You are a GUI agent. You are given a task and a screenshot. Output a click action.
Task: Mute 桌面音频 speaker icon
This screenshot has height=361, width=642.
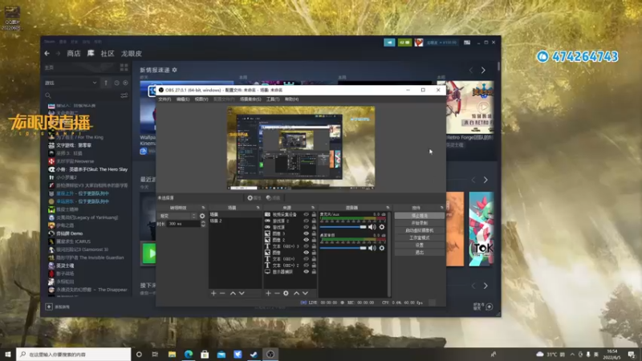[x=372, y=248]
